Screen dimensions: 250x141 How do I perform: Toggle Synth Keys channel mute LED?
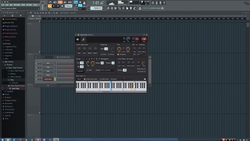pyautogui.click(x=36, y=79)
